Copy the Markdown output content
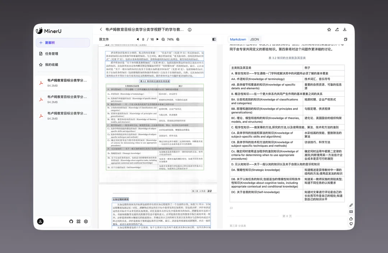Screen dimensions: 388x253 coord(346,40)
